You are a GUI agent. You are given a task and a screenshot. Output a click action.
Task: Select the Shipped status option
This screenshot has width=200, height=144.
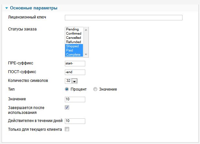pyautogui.click(x=73, y=46)
